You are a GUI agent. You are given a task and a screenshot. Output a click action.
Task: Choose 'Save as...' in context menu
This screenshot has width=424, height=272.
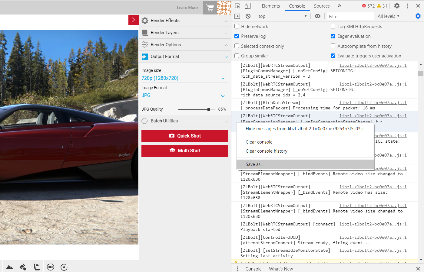pos(305,164)
